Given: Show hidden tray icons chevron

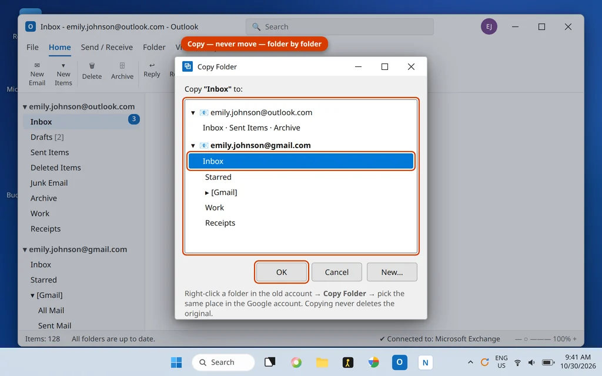Looking at the screenshot, I should [x=470, y=362].
